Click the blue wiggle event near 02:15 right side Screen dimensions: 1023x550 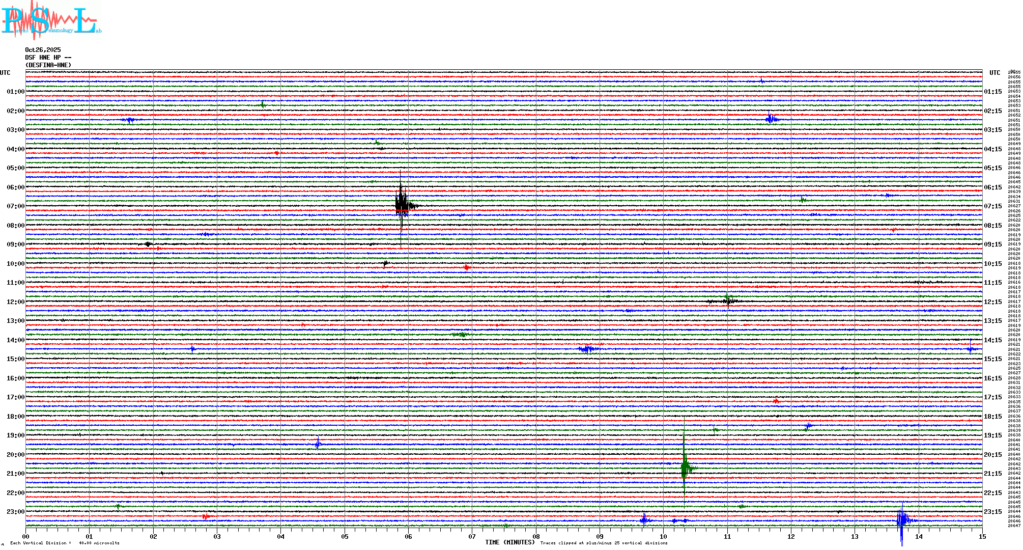[x=771, y=119]
